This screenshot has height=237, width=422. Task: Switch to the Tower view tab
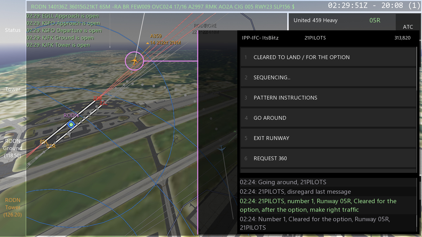(x=13, y=89)
